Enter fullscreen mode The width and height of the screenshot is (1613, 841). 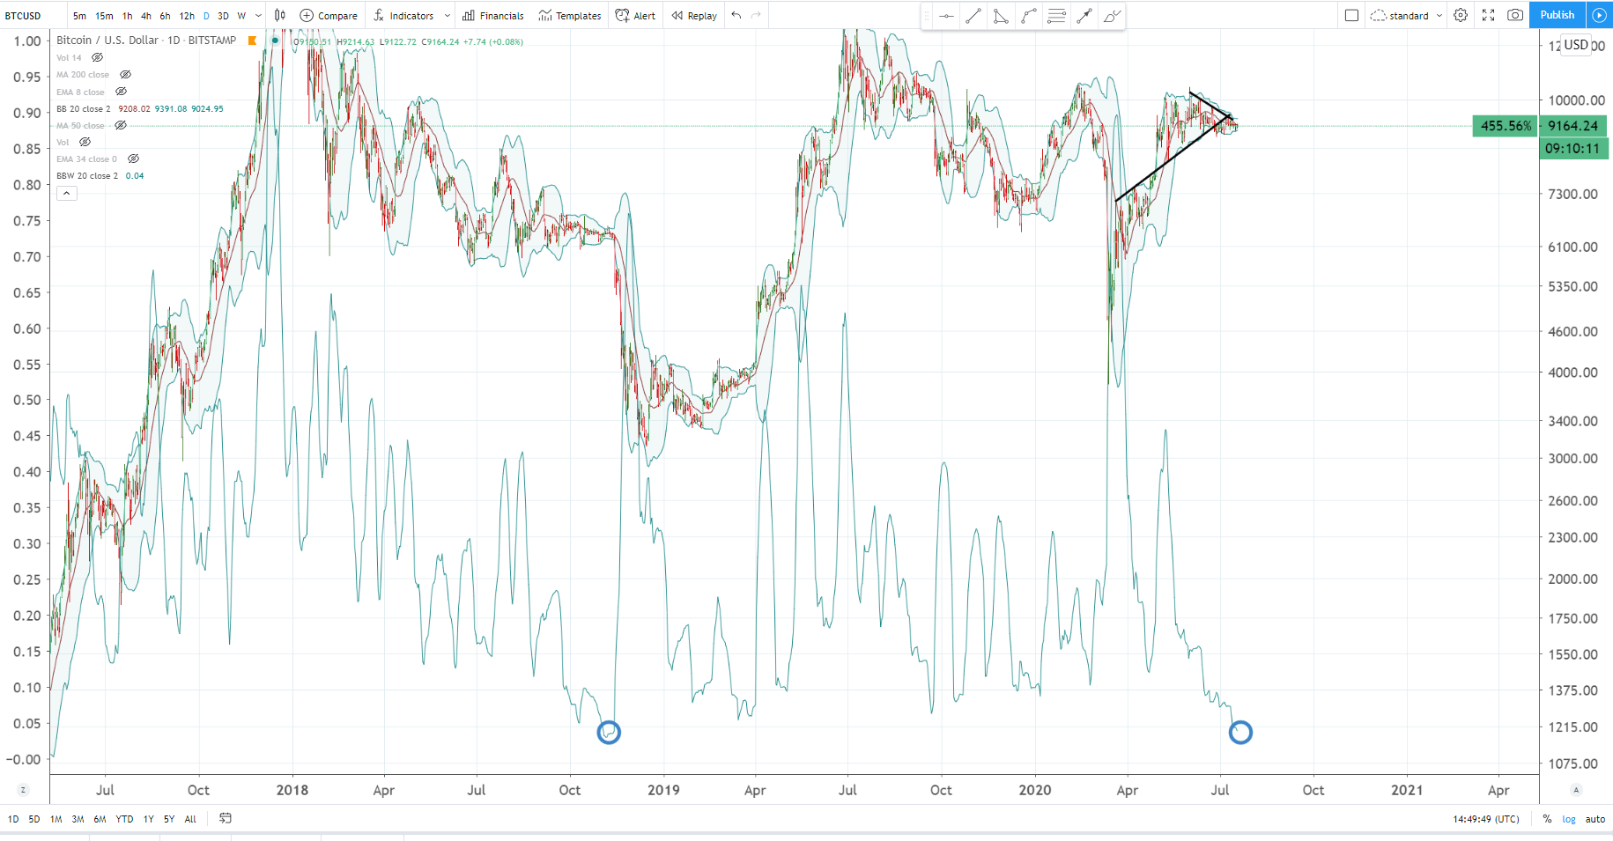coord(1488,15)
